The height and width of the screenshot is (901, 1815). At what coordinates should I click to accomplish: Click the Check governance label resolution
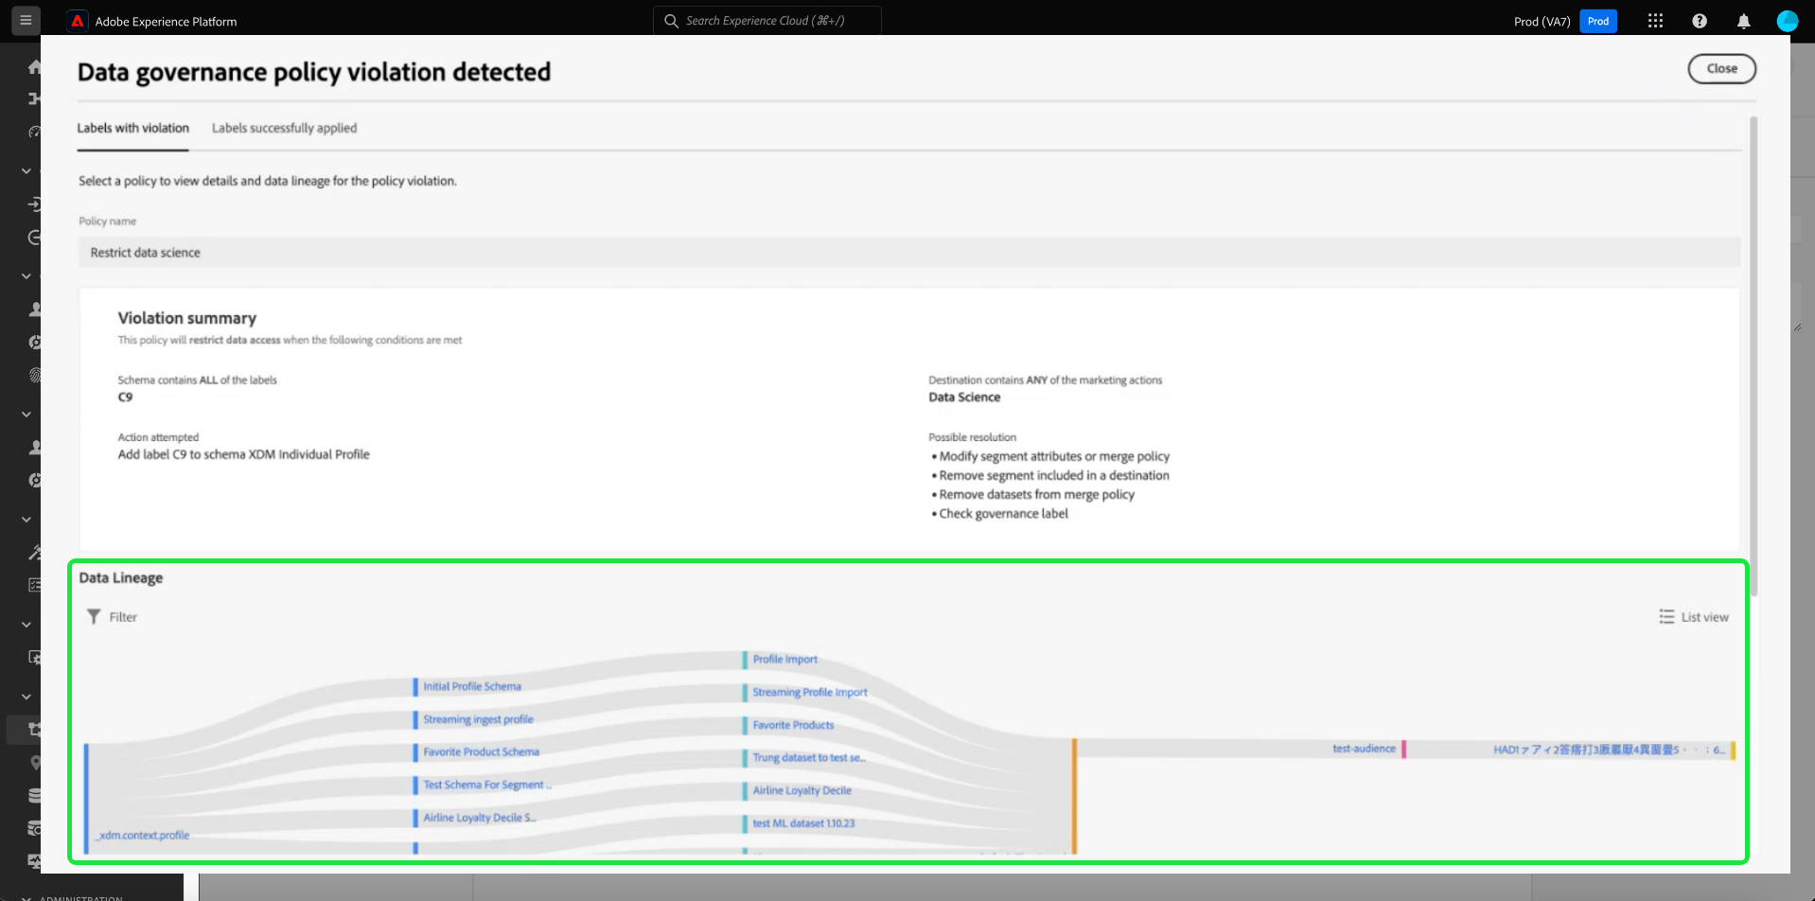tap(1003, 514)
